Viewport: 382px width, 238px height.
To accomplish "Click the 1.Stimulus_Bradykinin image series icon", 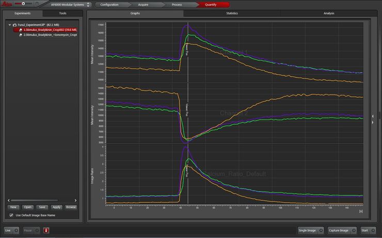I will [x=21, y=30].
